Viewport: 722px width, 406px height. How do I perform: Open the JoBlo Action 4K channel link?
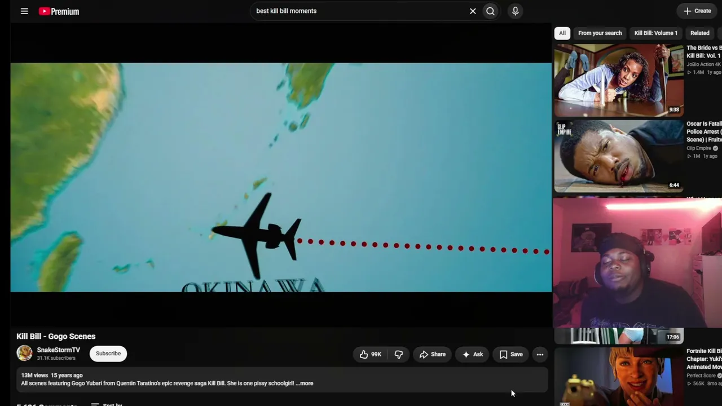[704, 64]
